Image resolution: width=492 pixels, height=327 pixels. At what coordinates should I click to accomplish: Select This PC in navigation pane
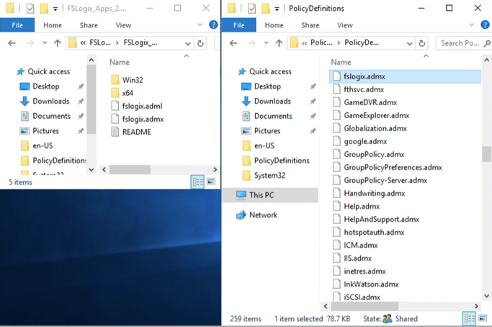261,195
